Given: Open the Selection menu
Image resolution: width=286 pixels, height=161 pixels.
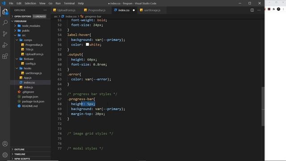Looking at the screenshot, I should pyautogui.click(x=30, y=3).
